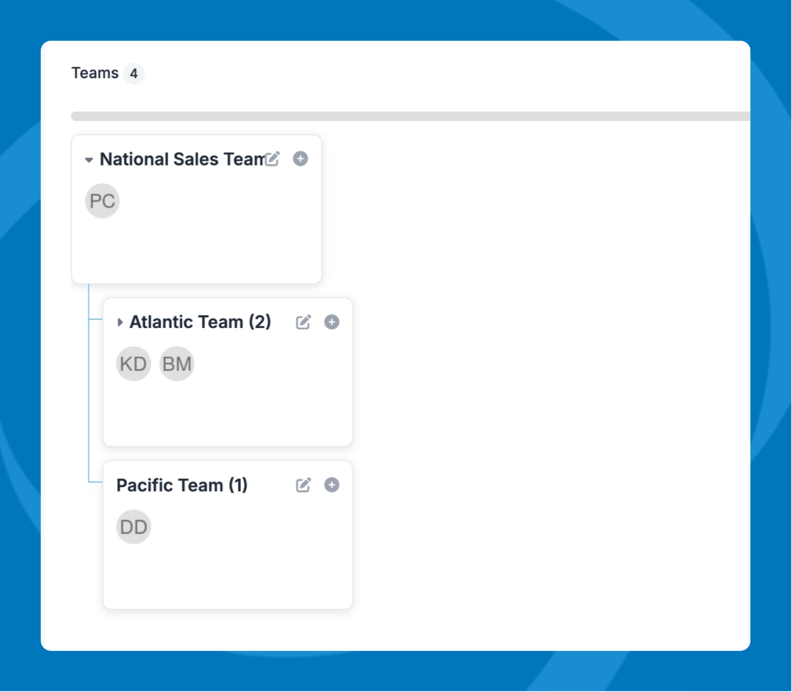This screenshot has height=692, width=792.
Task: Select the Pacific Team (1) title
Action: [182, 485]
